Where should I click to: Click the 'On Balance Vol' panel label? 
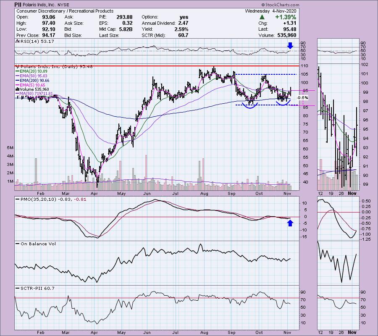pyautogui.click(x=38, y=244)
